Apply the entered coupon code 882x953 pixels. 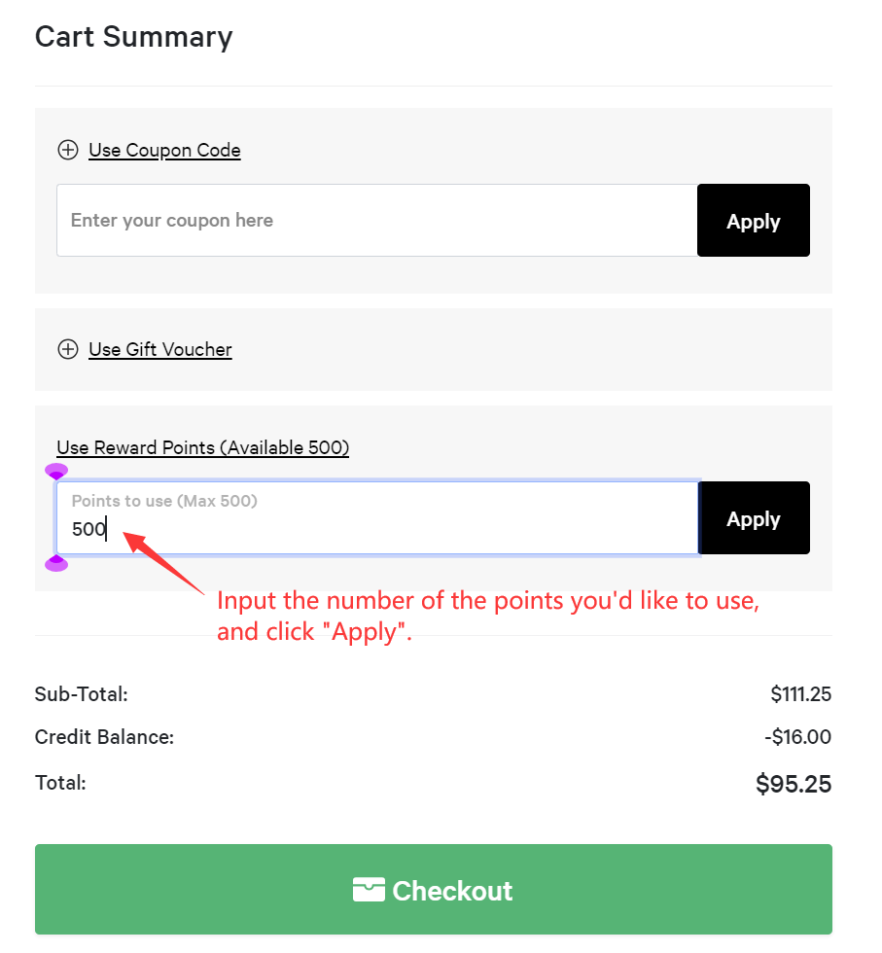point(753,221)
